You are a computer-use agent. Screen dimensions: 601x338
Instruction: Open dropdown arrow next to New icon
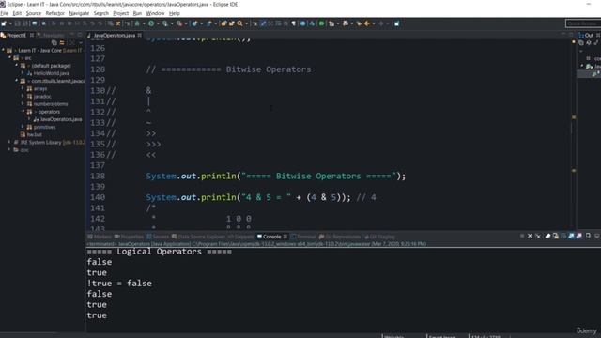10,23
